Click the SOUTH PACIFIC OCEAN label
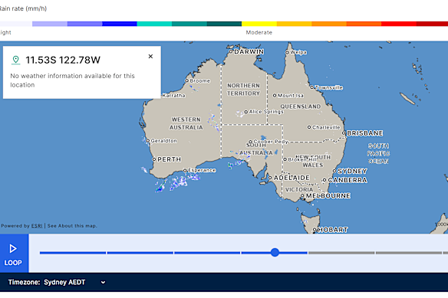The height and width of the screenshot is (298, 448). 378,153
